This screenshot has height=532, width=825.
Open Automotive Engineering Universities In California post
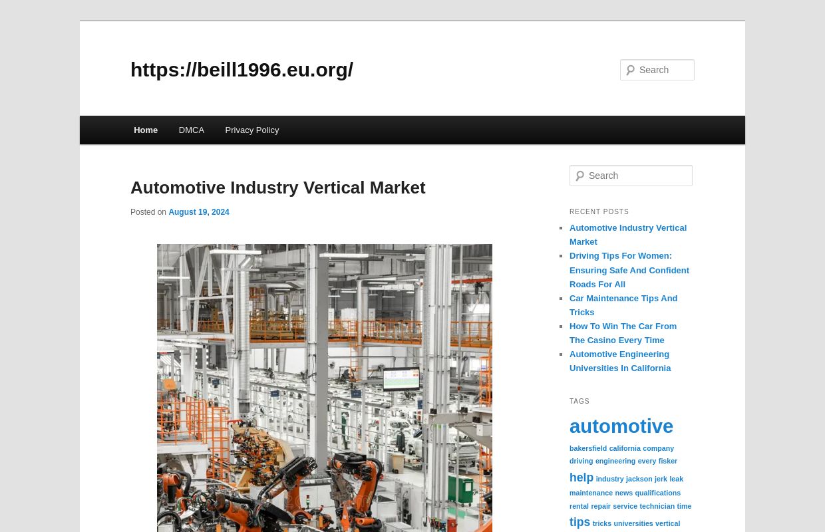pyautogui.click(x=620, y=361)
